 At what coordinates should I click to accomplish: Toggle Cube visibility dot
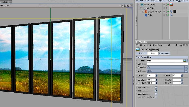(x=164, y=15)
